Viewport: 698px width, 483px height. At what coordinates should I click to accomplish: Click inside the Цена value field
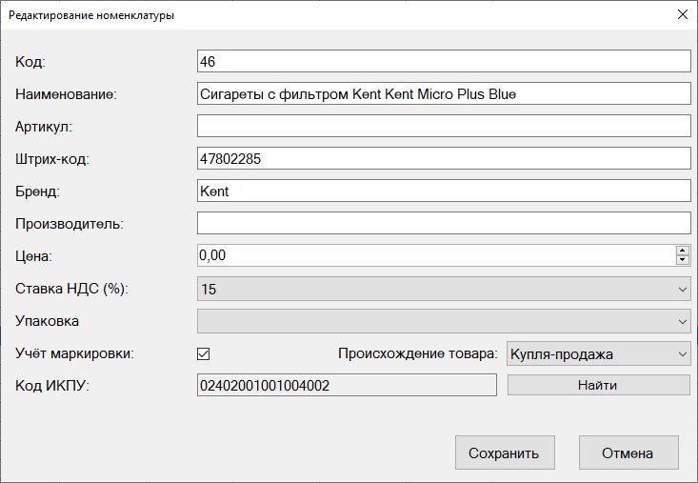[x=433, y=255]
